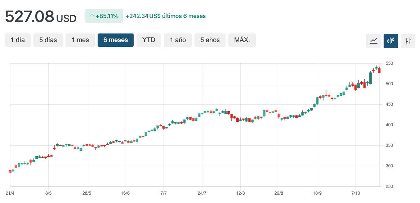Screen dimensions: 420x203
Task: Click the last red candlestick at far right
Action: tap(379, 70)
